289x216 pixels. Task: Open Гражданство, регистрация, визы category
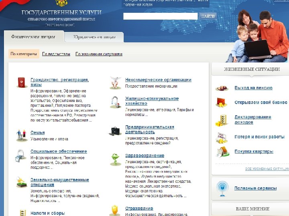pyautogui.click(x=59, y=82)
